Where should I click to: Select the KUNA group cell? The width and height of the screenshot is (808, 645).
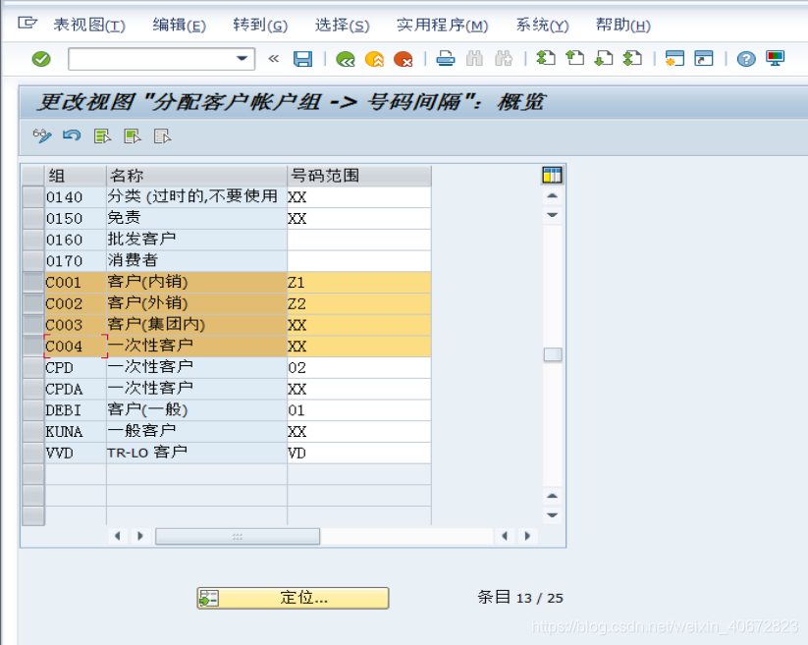[x=76, y=432]
